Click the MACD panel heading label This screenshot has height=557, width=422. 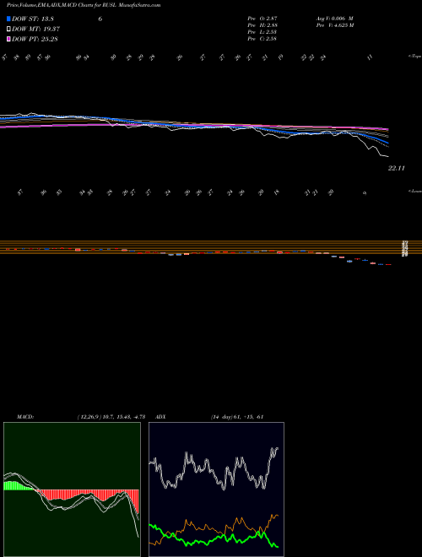[25, 417]
